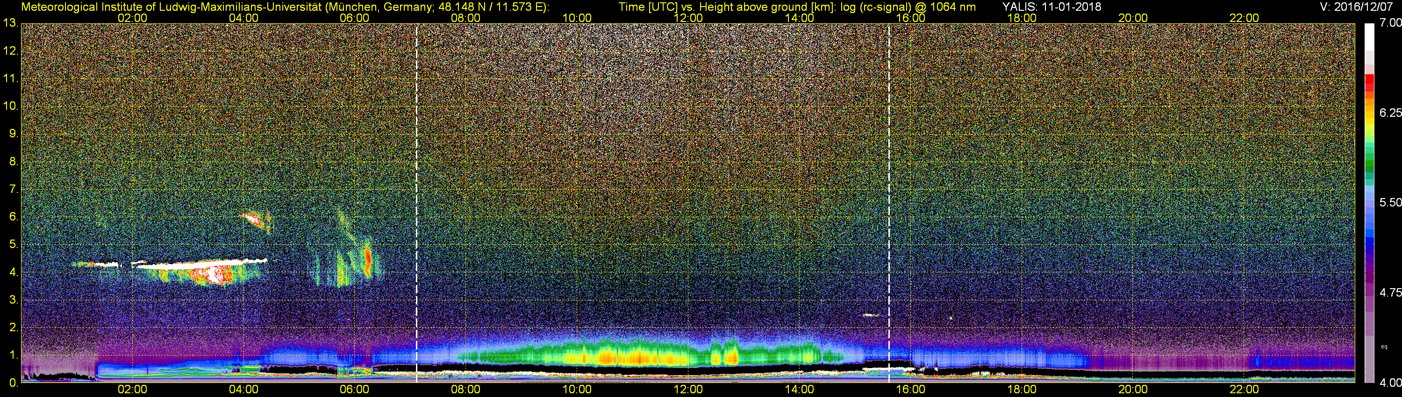Image resolution: width=1402 pixels, height=397 pixels.
Task: Click the 20:00 label on the bottom time axis
Action: click(1133, 390)
